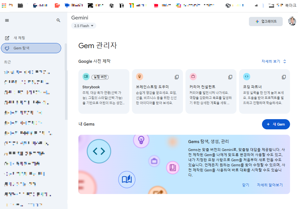Open the Storybook gem card

[x=104, y=91]
